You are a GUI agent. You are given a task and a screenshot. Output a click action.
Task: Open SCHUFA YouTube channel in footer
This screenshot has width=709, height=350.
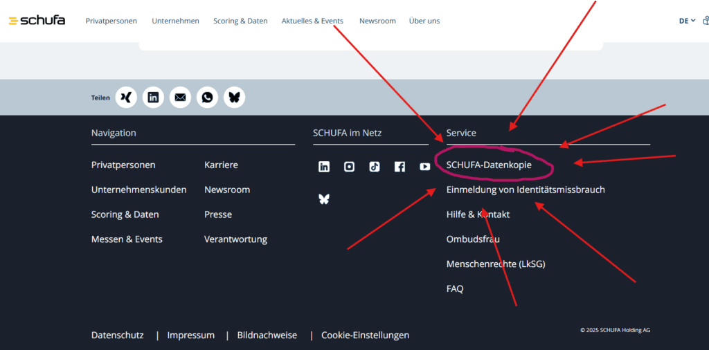click(x=424, y=167)
